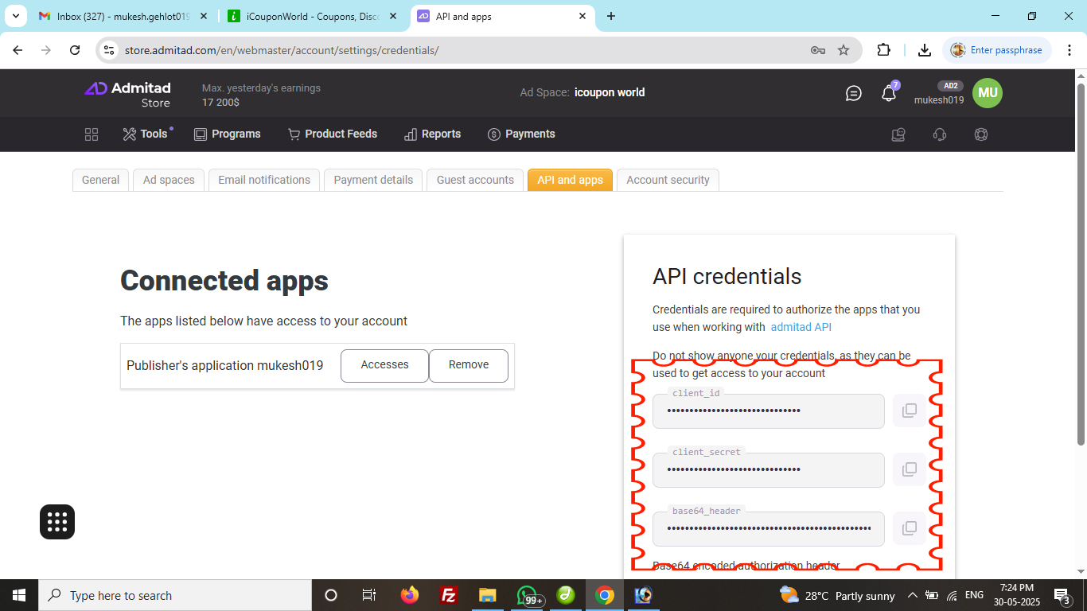Viewport: 1087px width, 611px height.
Task: Open the Tools menu
Action: click(146, 134)
